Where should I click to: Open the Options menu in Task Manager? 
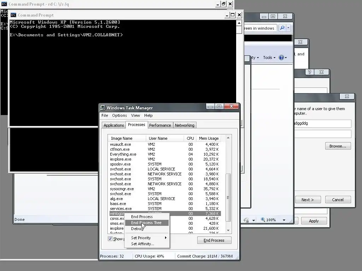[x=119, y=115]
